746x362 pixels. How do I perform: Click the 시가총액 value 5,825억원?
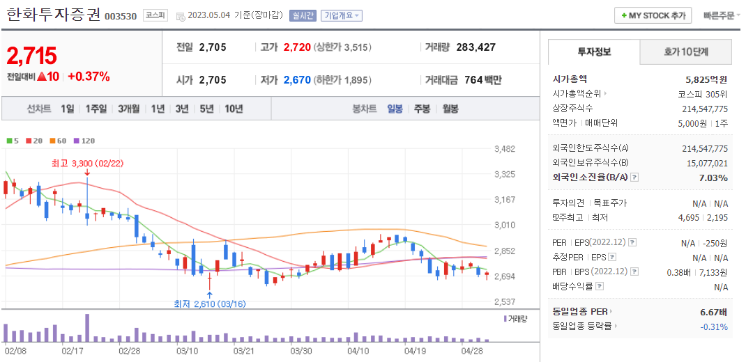point(706,80)
